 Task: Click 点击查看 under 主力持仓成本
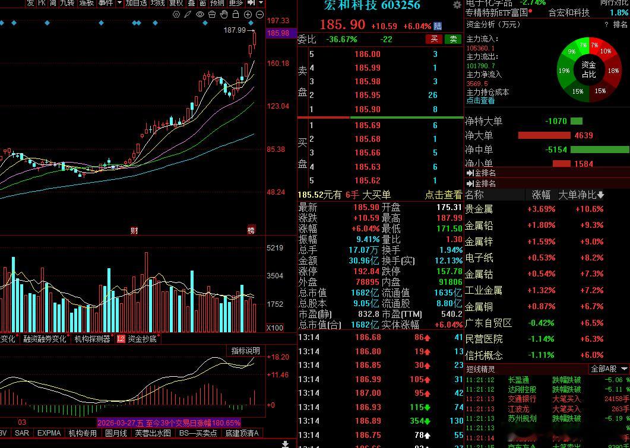click(x=480, y=101)
